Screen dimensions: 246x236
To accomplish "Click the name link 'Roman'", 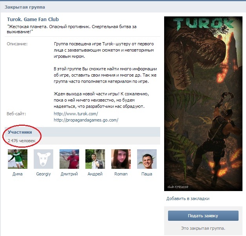I will (x=121, y=174).
